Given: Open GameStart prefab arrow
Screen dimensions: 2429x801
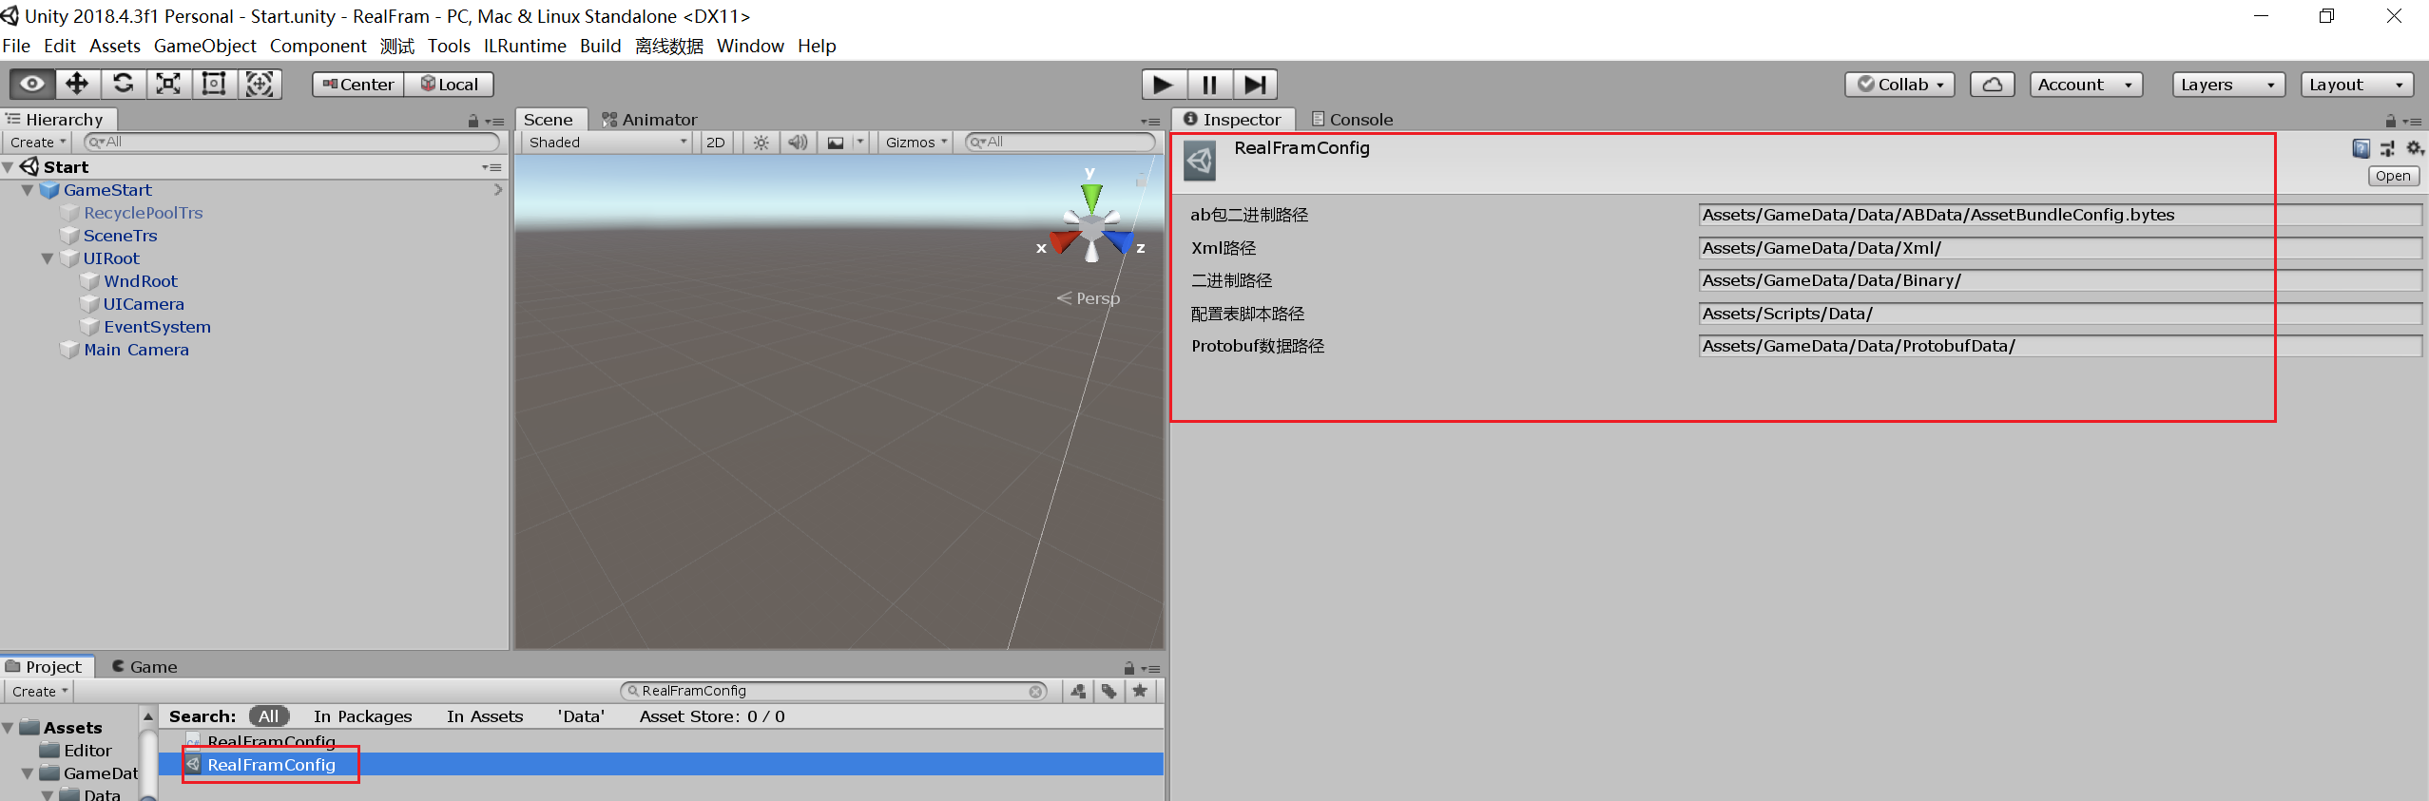Looking at the screenshot, I should click(498, 190).
